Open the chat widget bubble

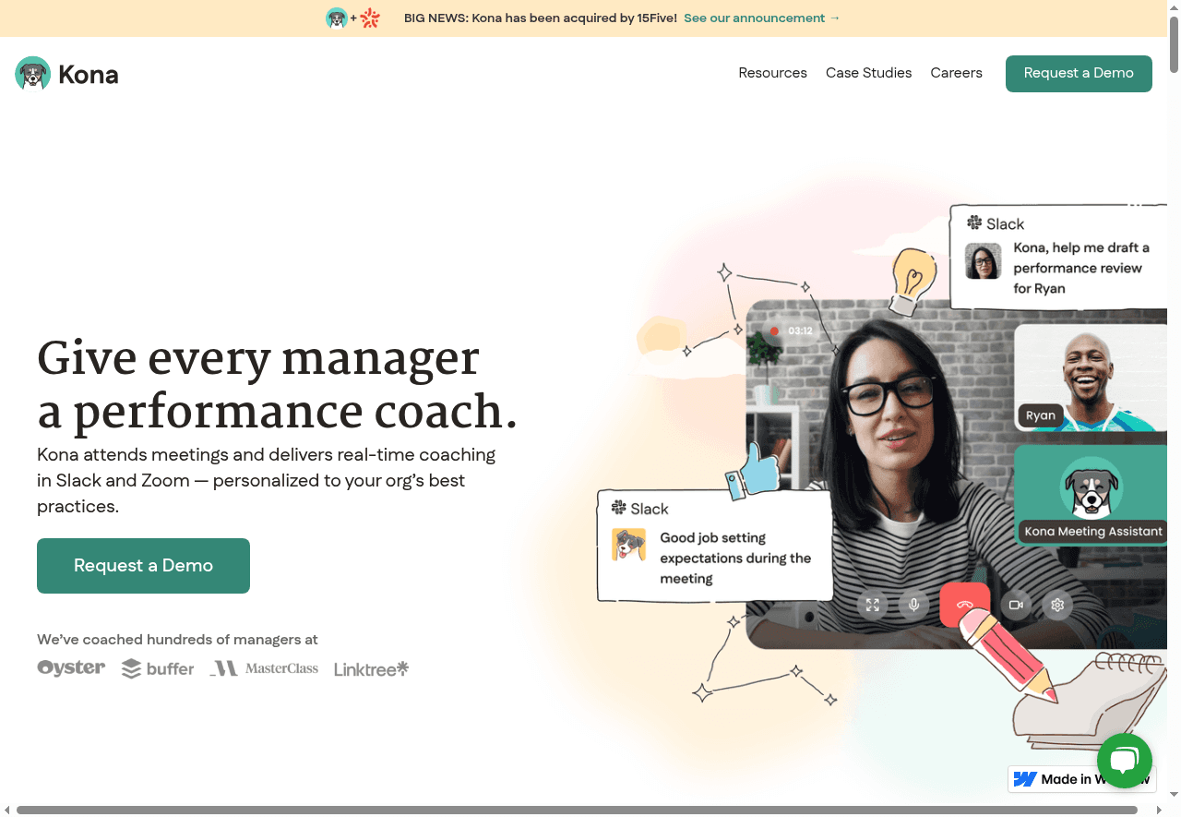point(1125,761)
